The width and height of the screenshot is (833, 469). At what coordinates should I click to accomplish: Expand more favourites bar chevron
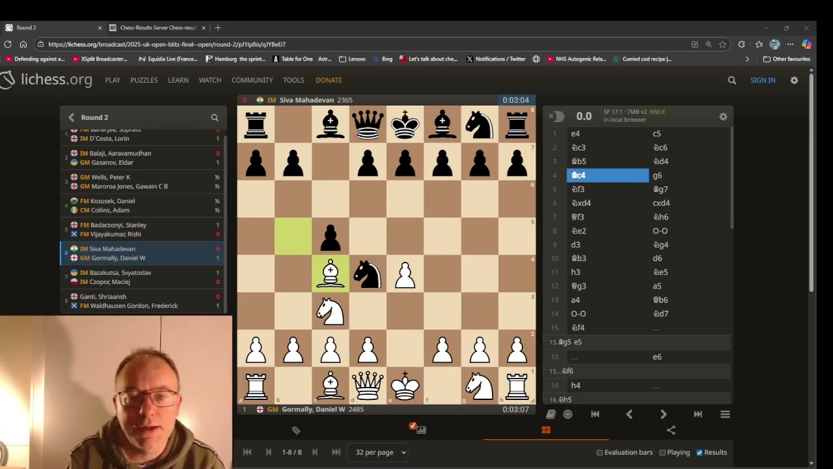click(x=747, y=59)
